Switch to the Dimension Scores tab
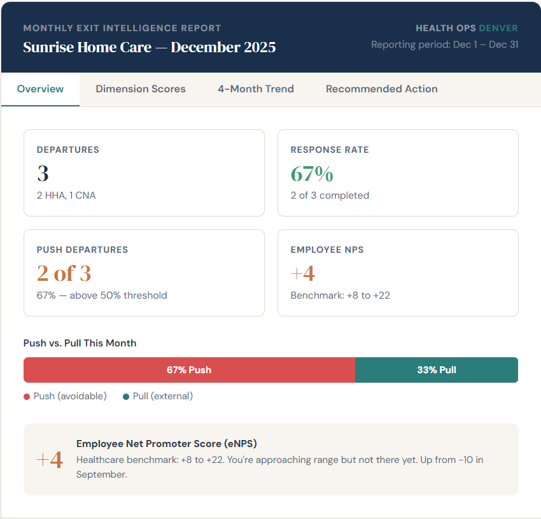Image resolution: width=541 pixels, height=519 pixels. click(140, 89)
